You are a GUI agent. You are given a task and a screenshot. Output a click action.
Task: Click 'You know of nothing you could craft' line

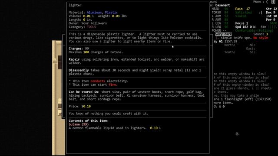pyautogui.click(x=109, y=114)
